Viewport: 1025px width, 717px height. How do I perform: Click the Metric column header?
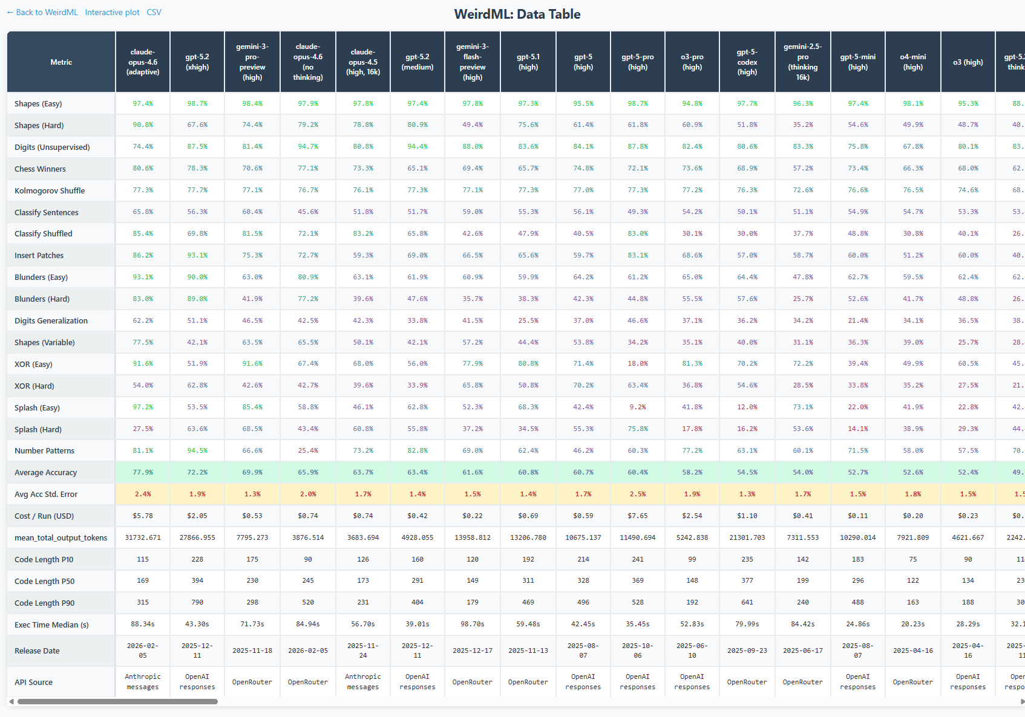(x=61, y=62)
